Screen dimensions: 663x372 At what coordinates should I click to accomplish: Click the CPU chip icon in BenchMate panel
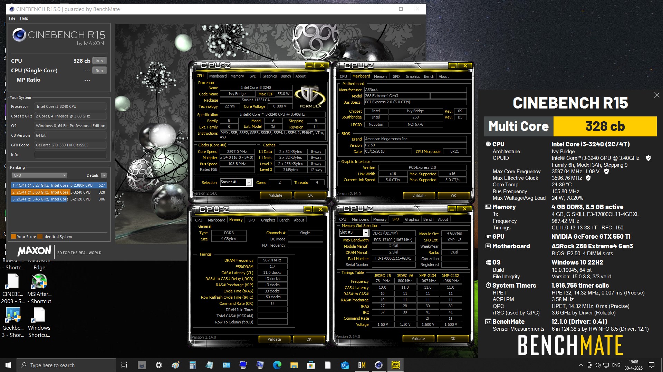488,144
